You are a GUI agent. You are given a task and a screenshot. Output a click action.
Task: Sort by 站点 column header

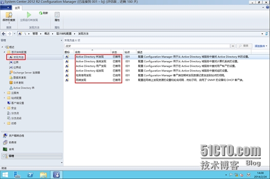(x=130, y=52)
